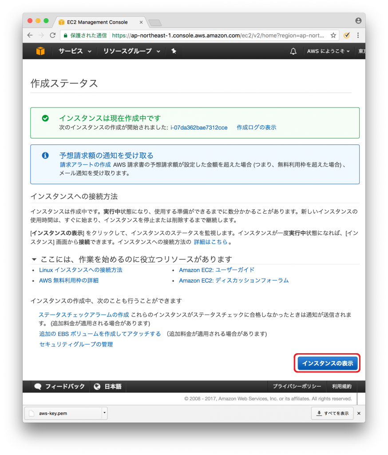The width and height of the screenshot is (388, 455).
Task: Open instance i-07da362bae7312cce link
Action: [x=199, y=128]
